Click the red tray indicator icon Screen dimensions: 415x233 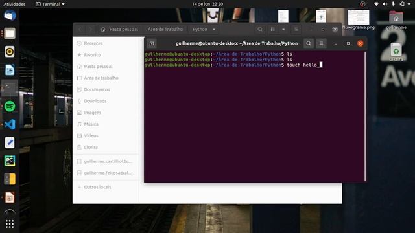tap(362, 4)
